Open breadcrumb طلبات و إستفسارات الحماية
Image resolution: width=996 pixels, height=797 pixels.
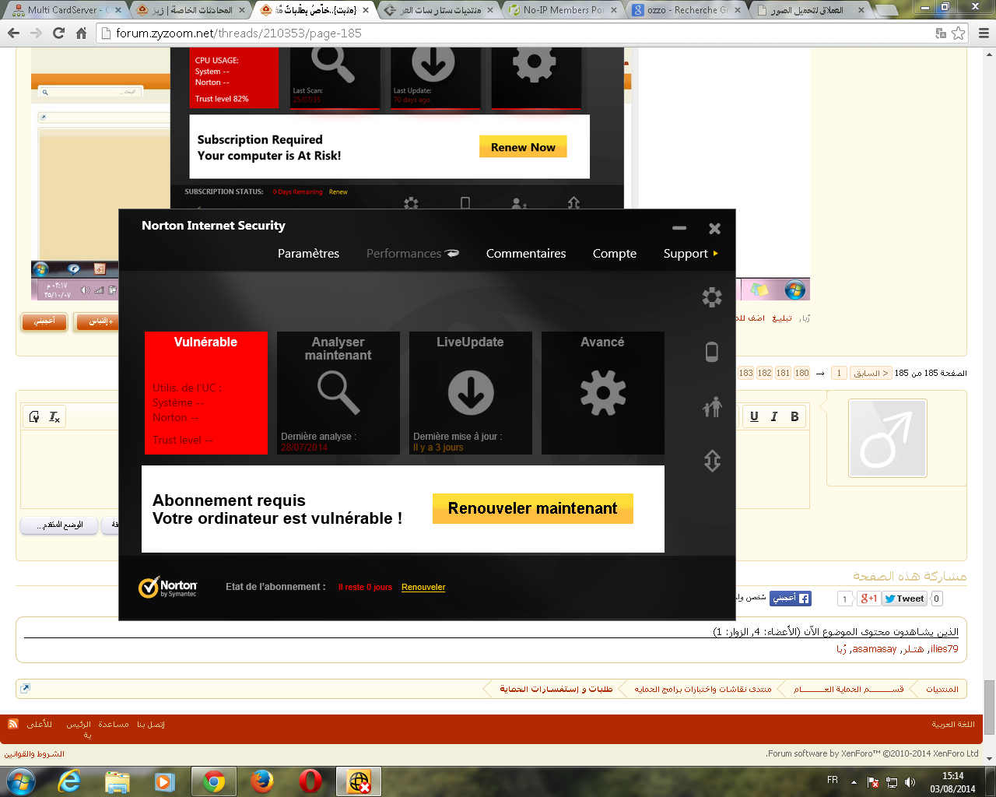(556, 689)
